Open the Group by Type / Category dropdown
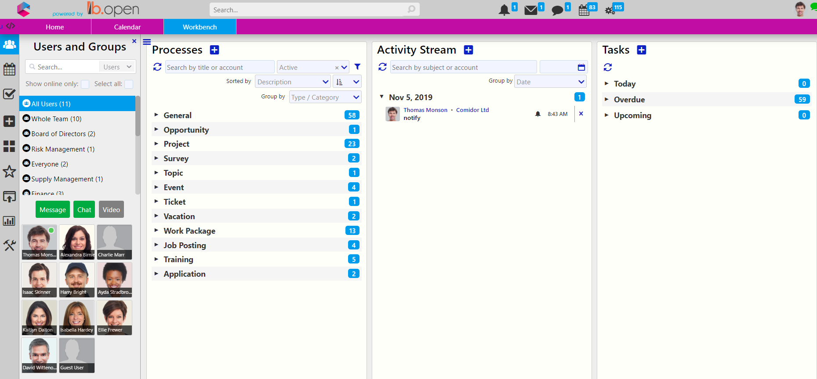Image resolution: width=817 pixels, height=379 pixels. point(325,97)
